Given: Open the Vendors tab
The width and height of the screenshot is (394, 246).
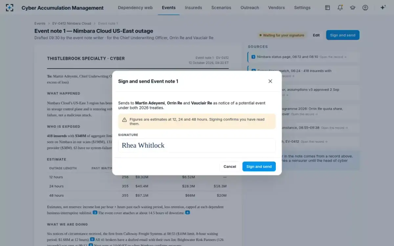Looking at the screenshot, I should click(276, 8).
